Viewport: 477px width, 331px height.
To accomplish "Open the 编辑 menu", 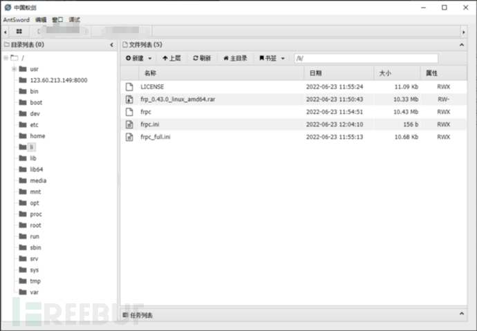I will point(41,20).
